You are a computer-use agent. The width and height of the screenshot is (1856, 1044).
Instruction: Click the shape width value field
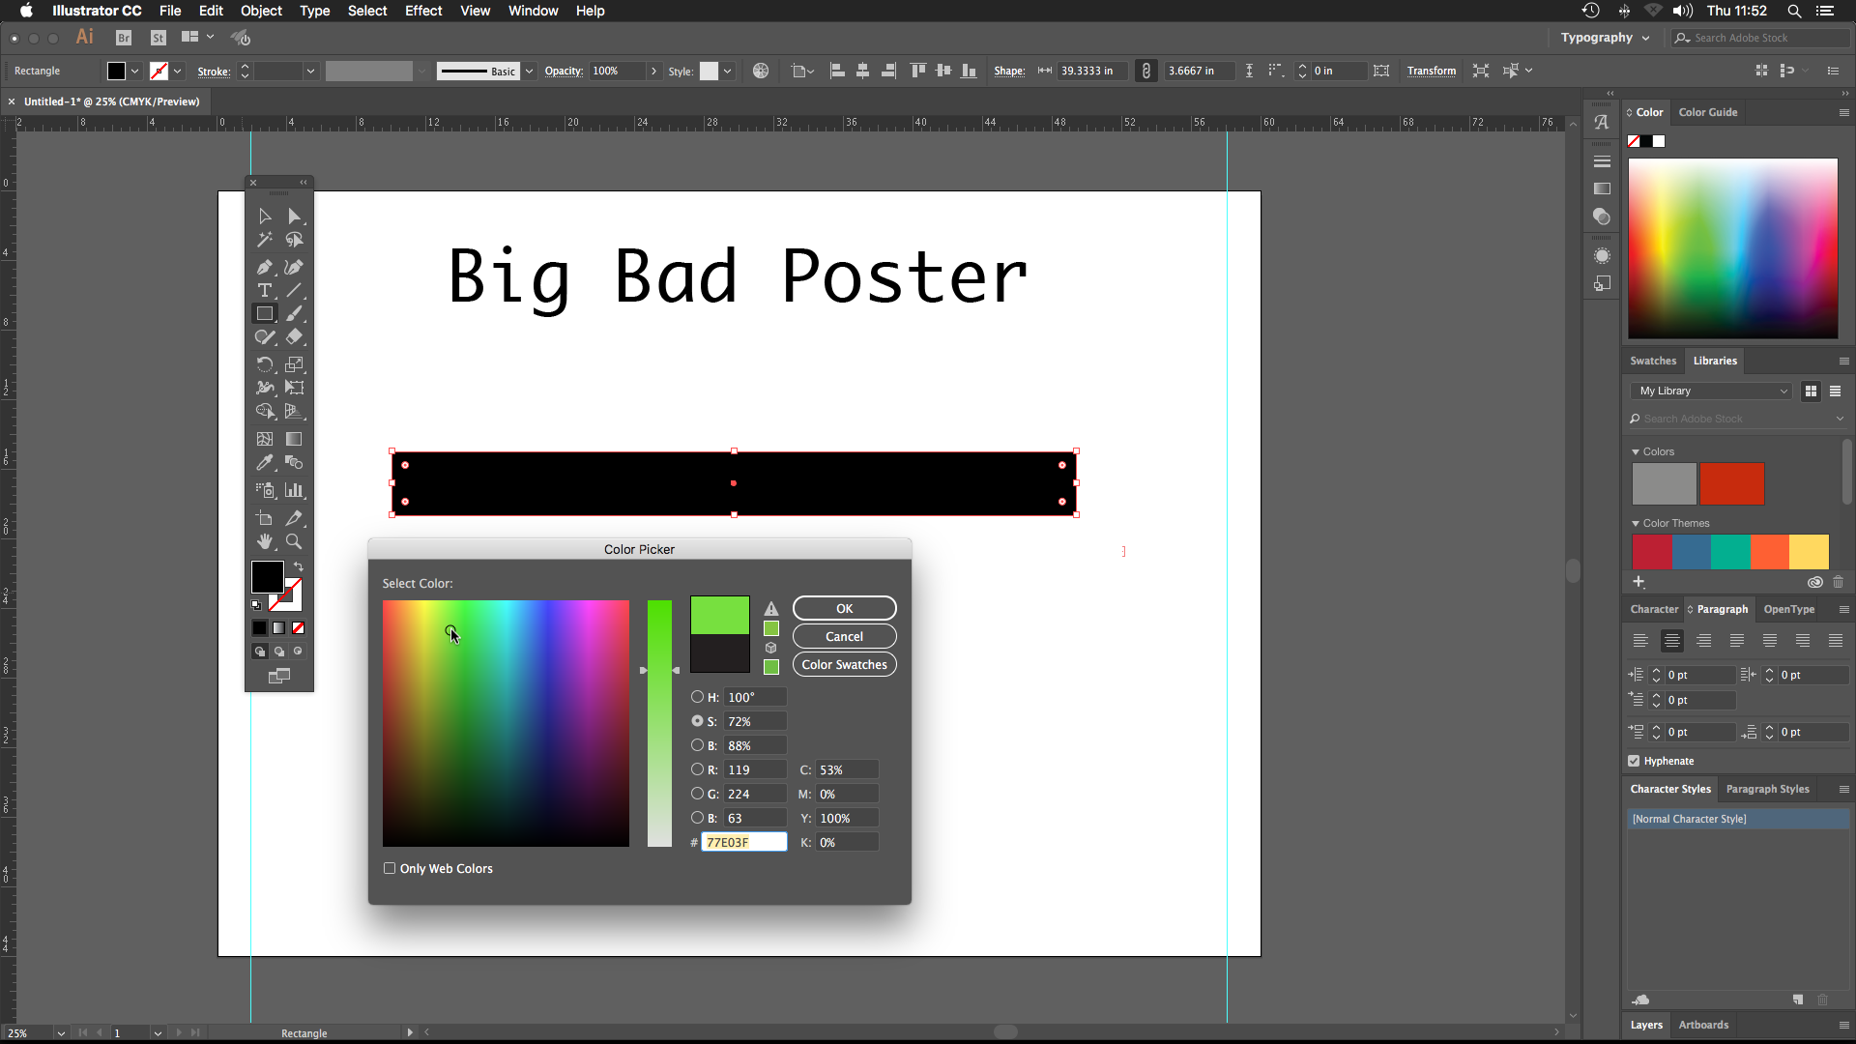click(1092, 71)
